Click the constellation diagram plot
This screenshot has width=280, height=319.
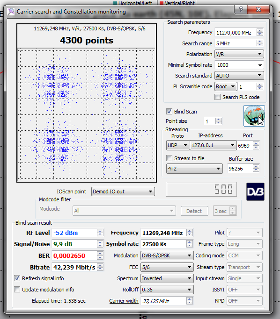tap(86, 114)
